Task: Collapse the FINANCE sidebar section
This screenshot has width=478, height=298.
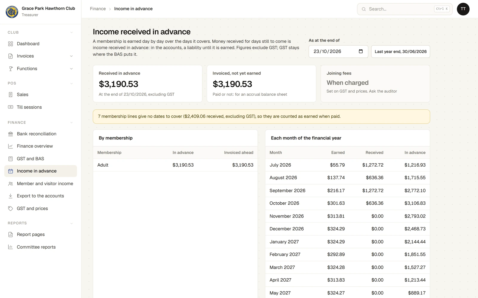Action: [71, 122]
